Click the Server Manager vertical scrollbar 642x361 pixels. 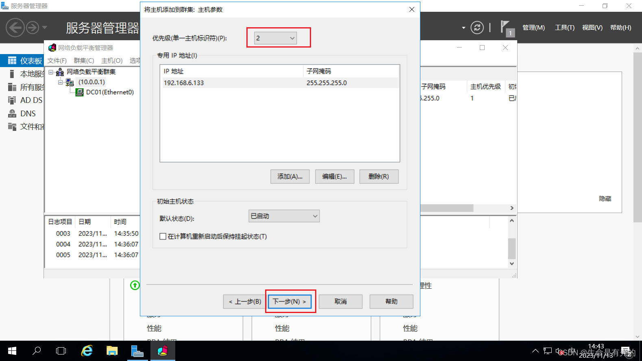pos(638,137)
